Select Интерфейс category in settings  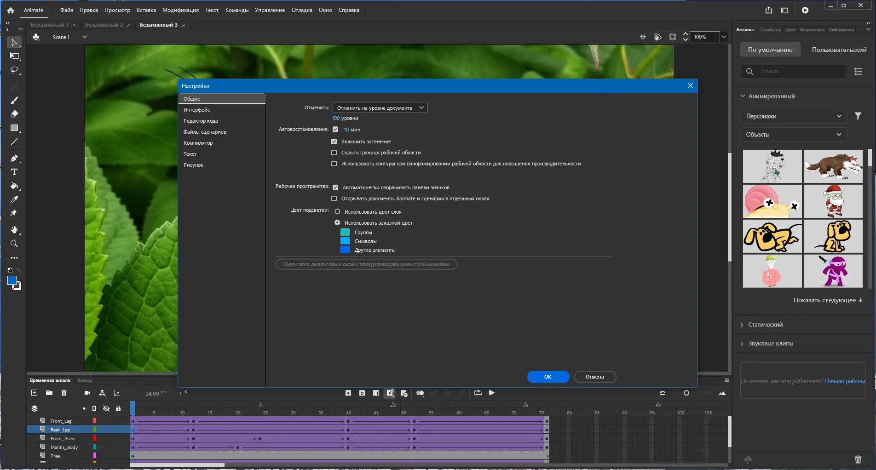(x=197, y=110)
